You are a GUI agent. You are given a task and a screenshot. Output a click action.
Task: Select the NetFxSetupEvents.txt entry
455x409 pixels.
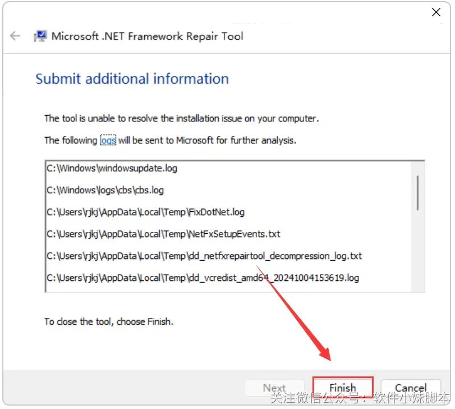(x=163, y=234)
